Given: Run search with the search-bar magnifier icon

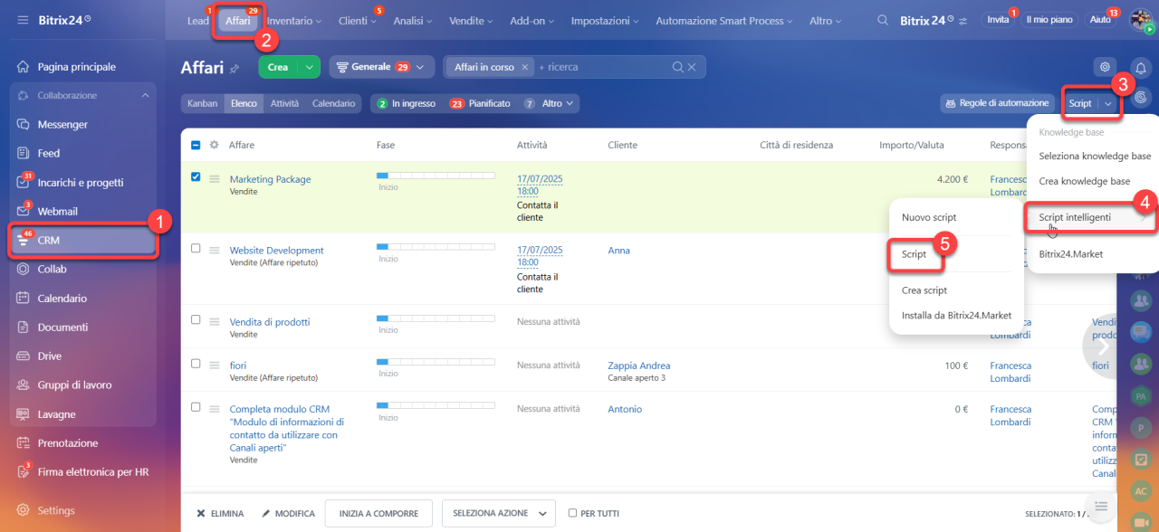Looking at the screenshot, I should (677, 67).
